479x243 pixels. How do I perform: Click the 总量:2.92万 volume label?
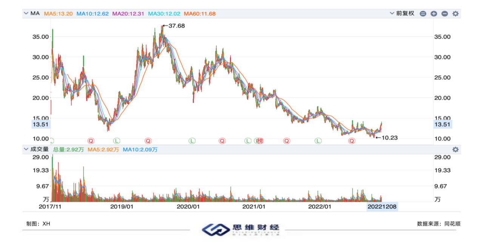[68, 150]
